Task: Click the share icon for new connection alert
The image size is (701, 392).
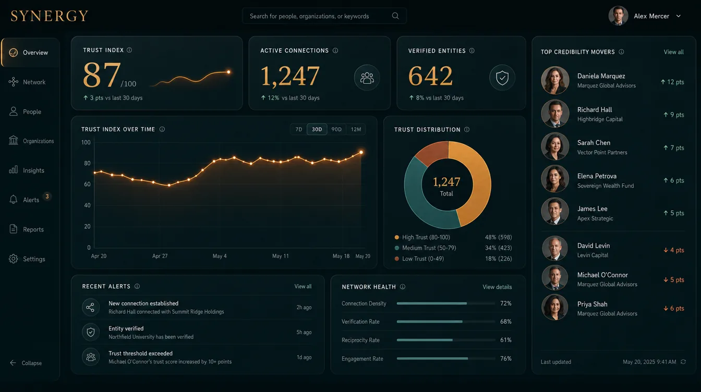Action: [x=91, y=308]
